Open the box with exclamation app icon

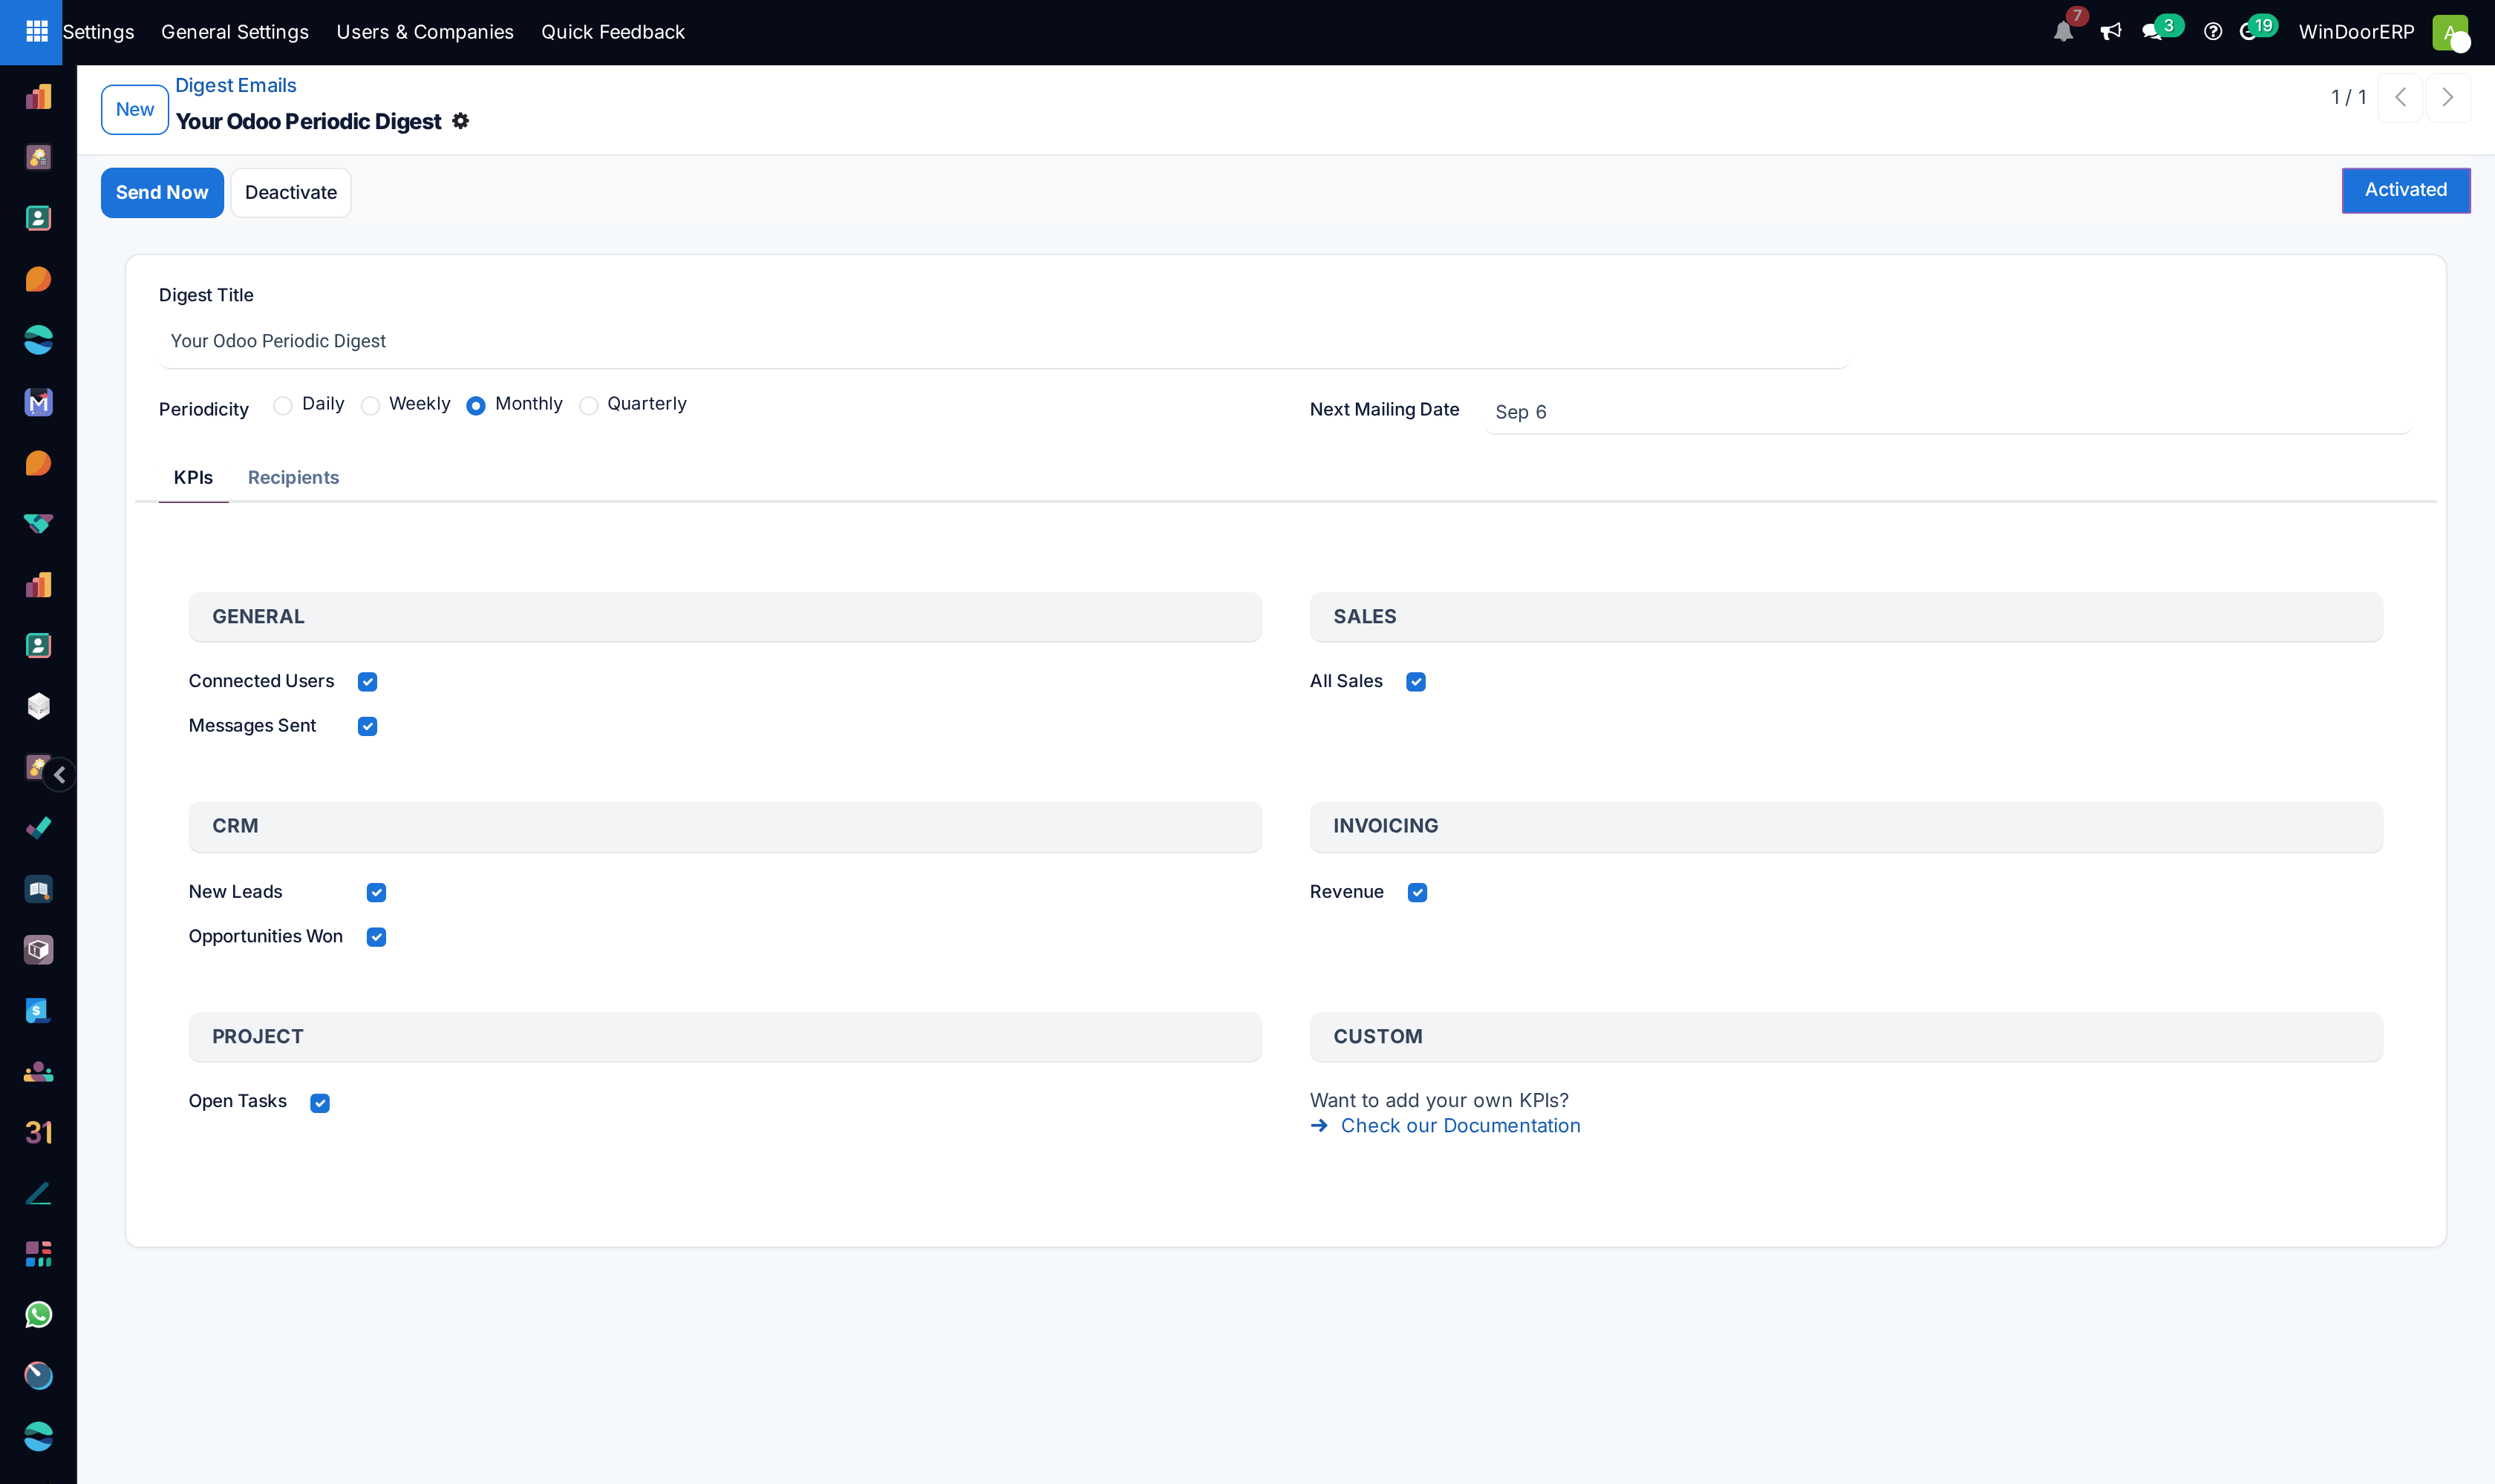[x=38, y=950]
